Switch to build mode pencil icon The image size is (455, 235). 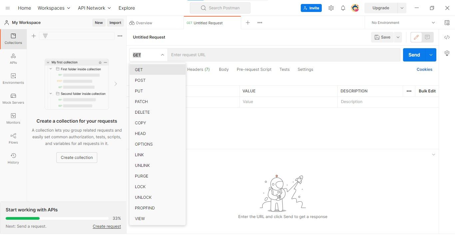pyautogui.click(x=416, y=37)
